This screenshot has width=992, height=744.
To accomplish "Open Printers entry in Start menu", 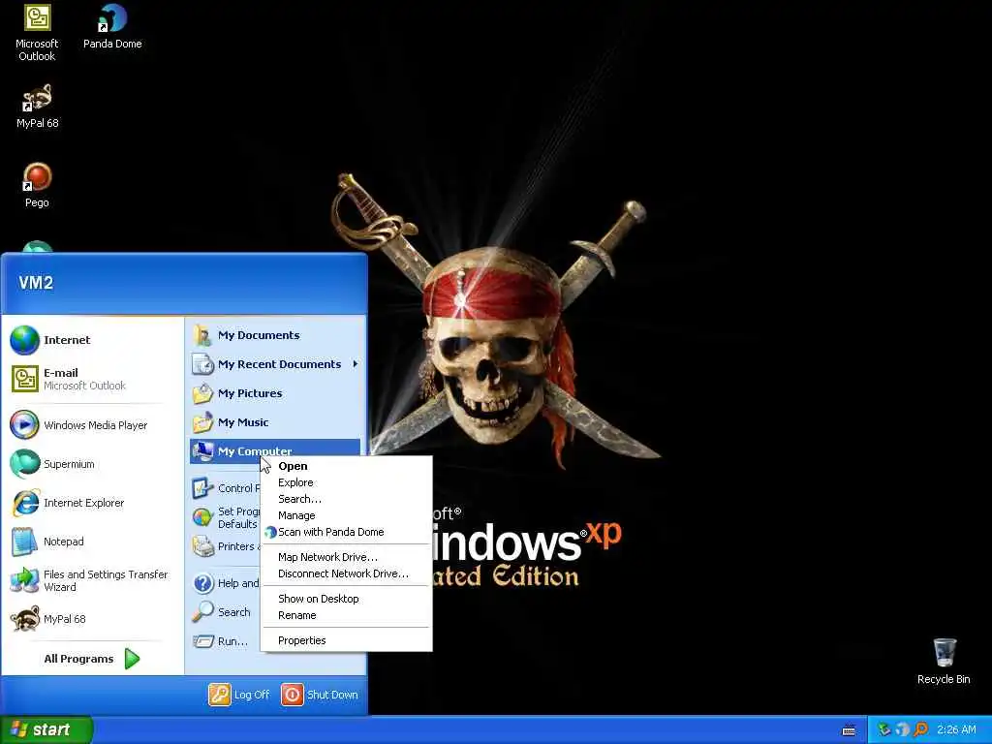I will [x=225, y=546].
